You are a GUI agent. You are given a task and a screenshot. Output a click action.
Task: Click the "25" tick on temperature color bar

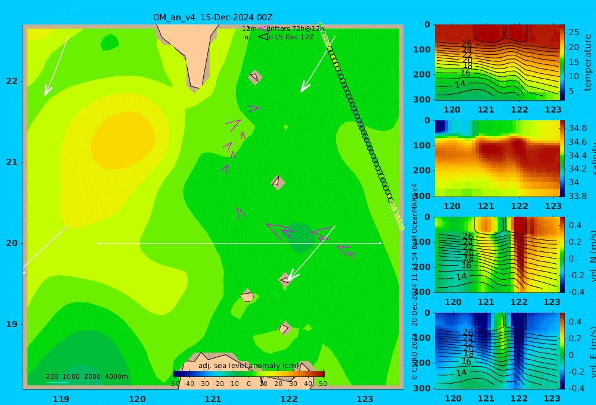click(573, 32)
